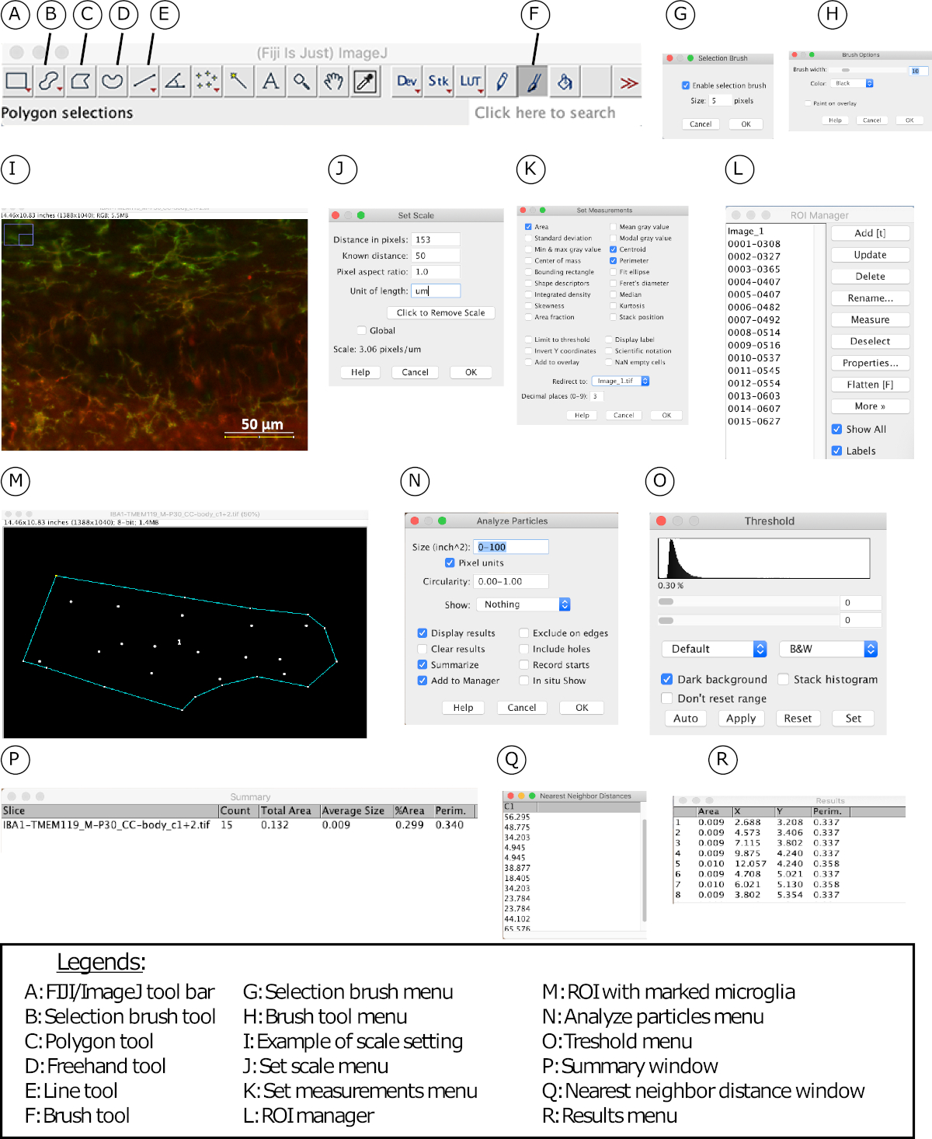Select the Freehand selection tool
932x1139 pixels.
(x=113, y=81)
